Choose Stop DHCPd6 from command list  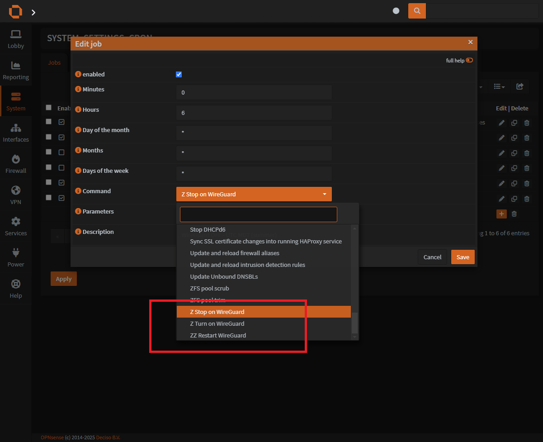pyautogui.click(x=264, y=229)
